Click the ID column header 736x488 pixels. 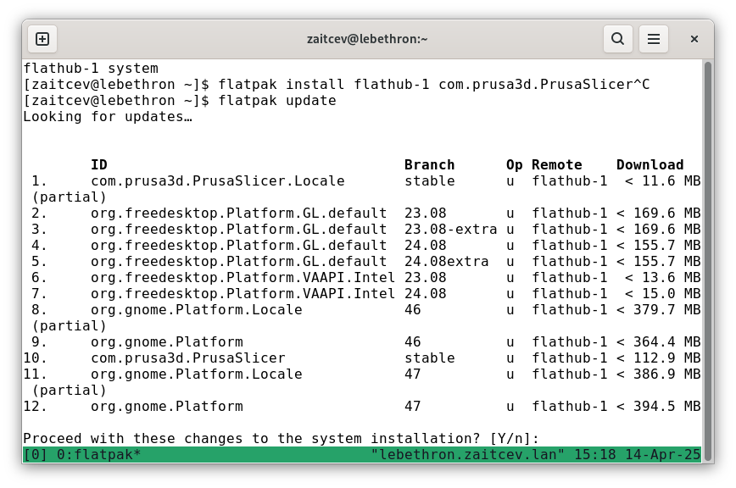(x=99, y=165)
